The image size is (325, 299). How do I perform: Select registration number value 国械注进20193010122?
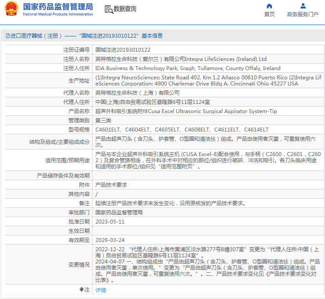point(123,50)
